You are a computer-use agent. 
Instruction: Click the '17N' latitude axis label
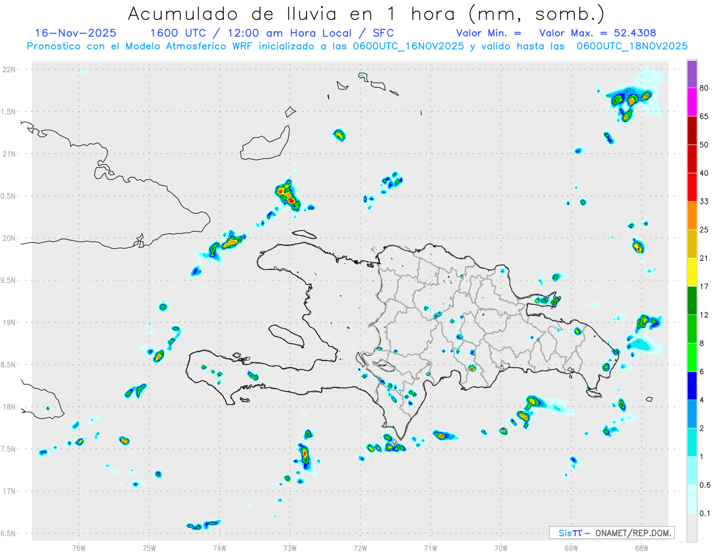11,491
